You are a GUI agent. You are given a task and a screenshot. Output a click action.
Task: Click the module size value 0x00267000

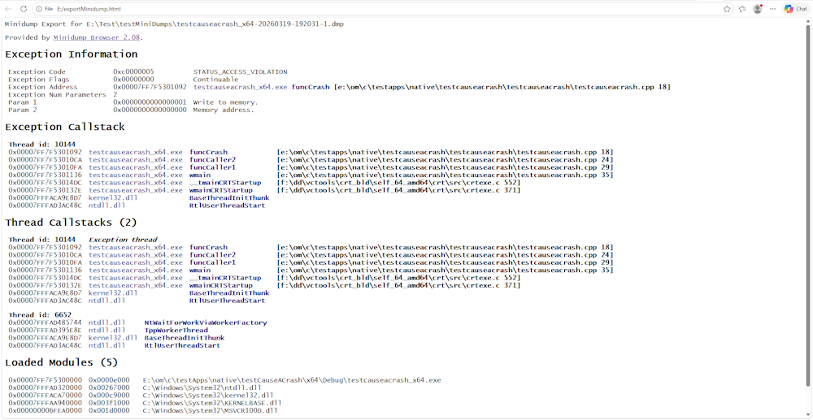[109, 388]
